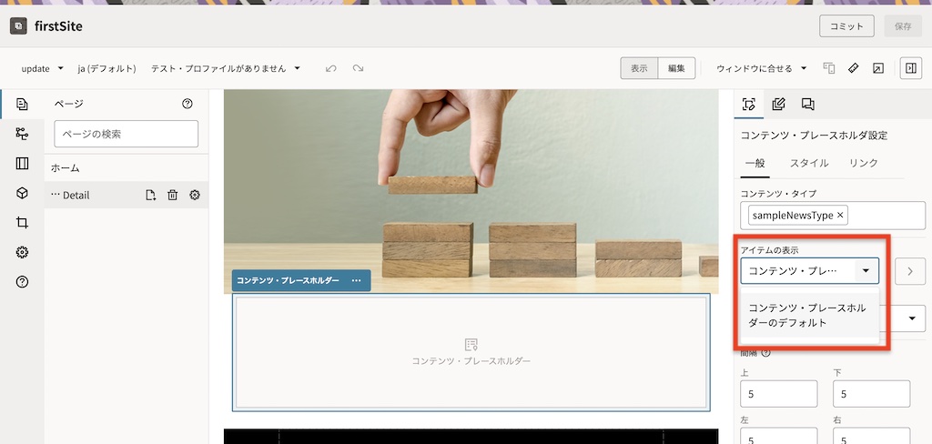Click the redo arrow in toolbar

pos(358,68)
